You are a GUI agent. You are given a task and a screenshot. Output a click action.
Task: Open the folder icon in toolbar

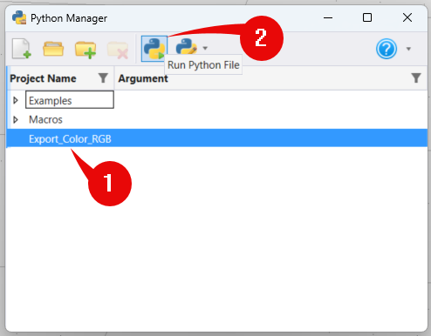(53, 49)
